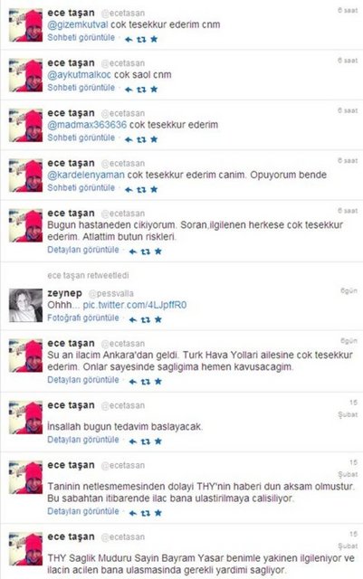Retweet the @aykutmalkoc reply tweet

click(141, 90)
